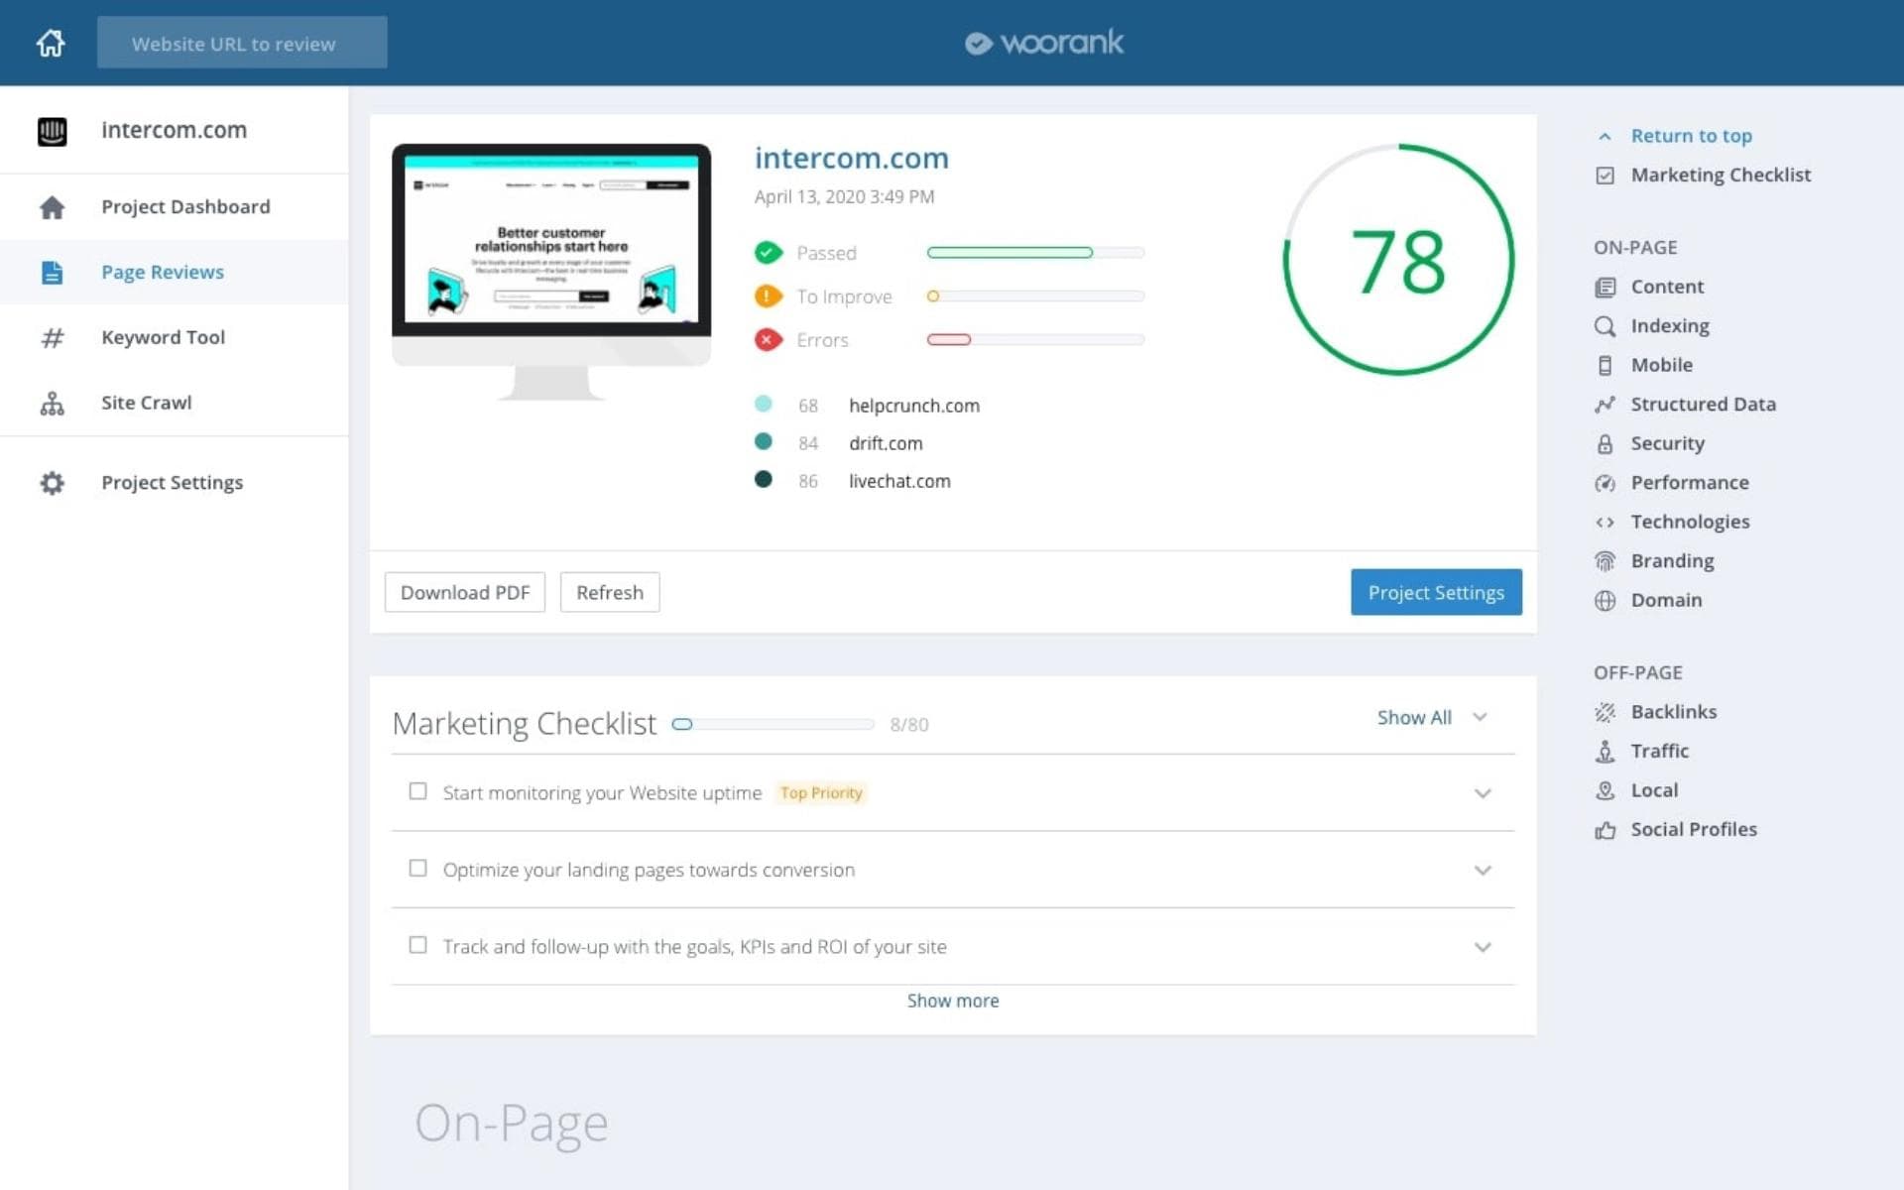This screenshot has height=1190, width=1904.
Task: Click the Indexing magnifier icon
Action: point(1605,326)
